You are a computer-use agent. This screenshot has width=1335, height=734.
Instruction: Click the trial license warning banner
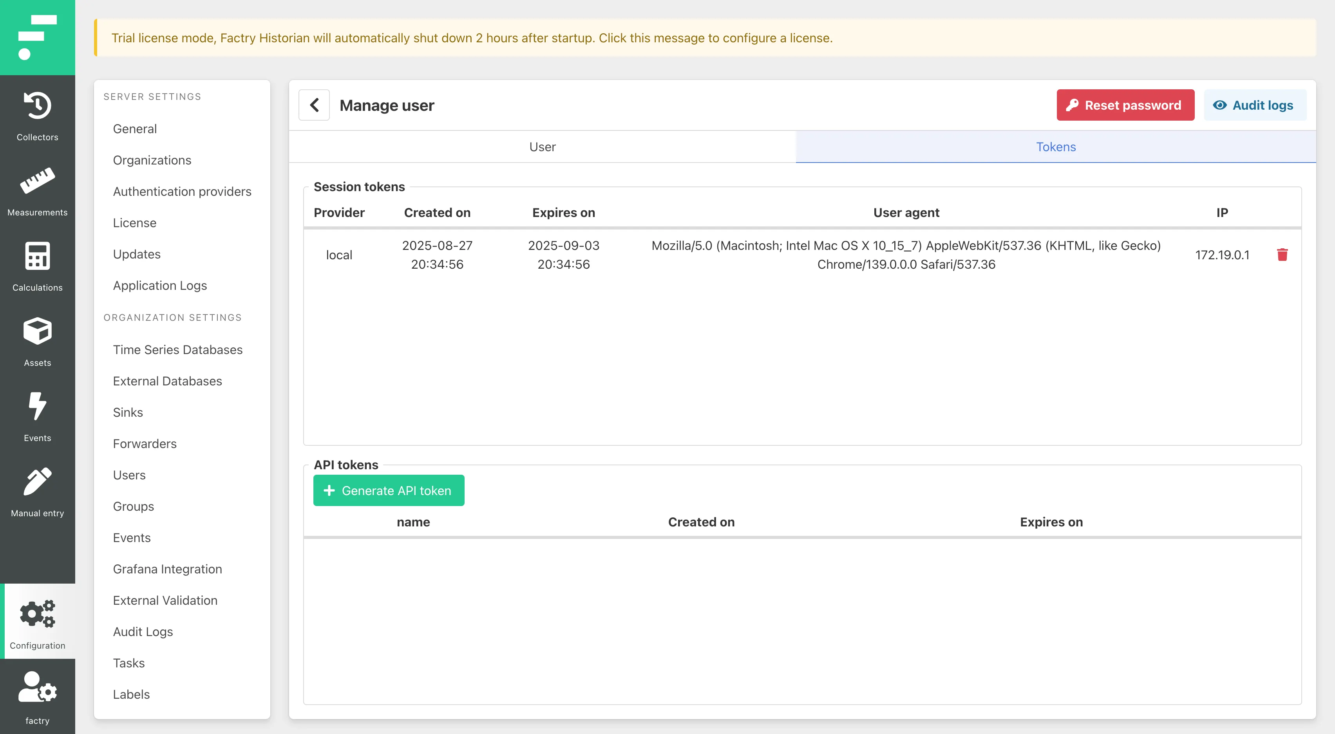tap(705, 38)
